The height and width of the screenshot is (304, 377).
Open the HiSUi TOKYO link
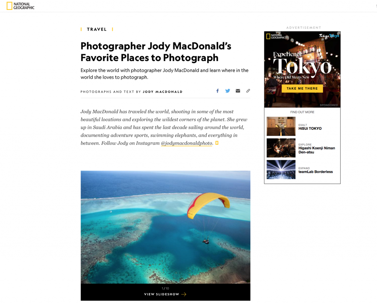(310, 128)
